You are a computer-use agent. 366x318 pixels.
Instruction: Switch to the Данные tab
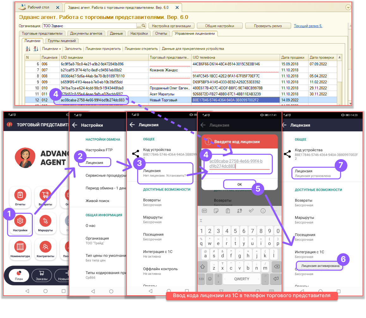pyautogui.click(x=116, y=33)
